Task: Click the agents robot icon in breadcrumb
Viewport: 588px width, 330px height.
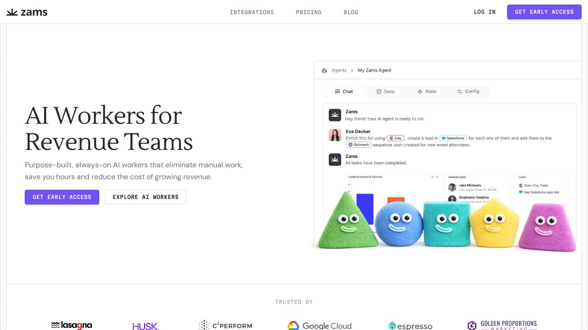Action: pyautogui.click(x=324, y=71)
